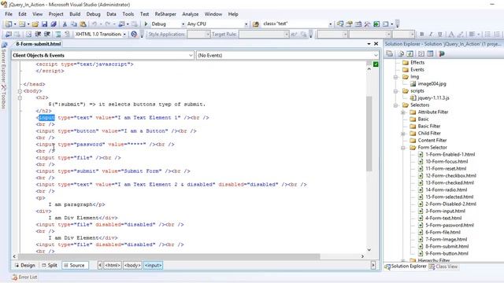This screenshot has width=504, height=283.
Task: Click the Bold formatting icon
Action: click(422, 34)
